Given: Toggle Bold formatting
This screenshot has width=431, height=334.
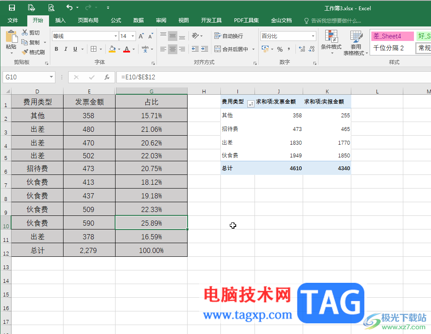Looking at the screenshot, I should (x=56, y=49).
